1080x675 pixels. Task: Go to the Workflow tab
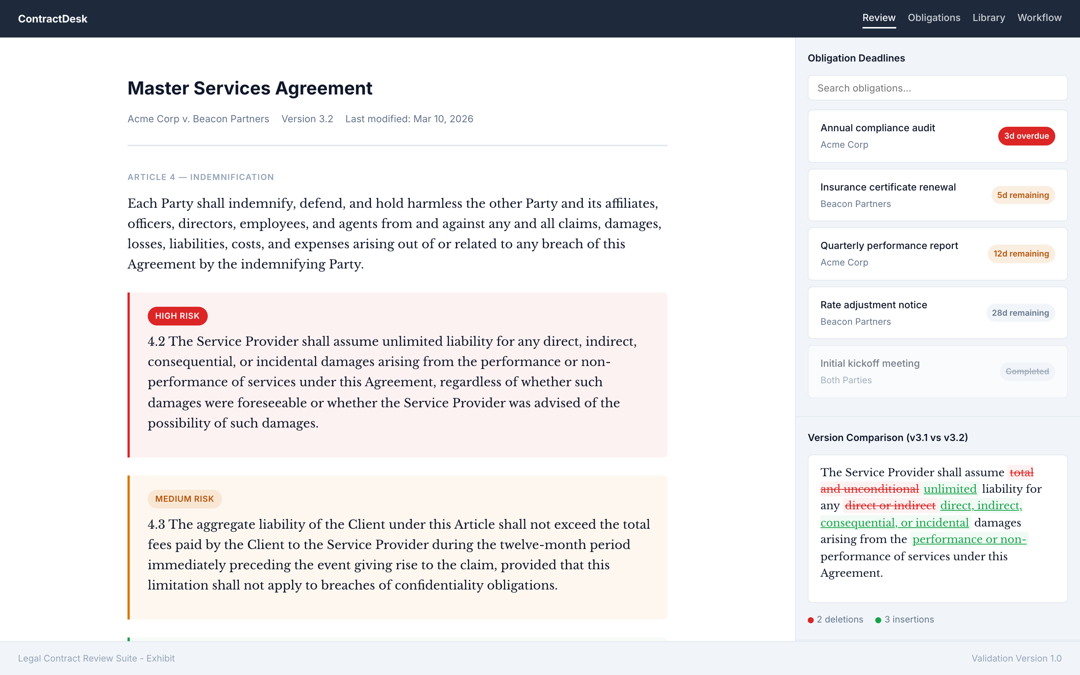click(1039, 18)
